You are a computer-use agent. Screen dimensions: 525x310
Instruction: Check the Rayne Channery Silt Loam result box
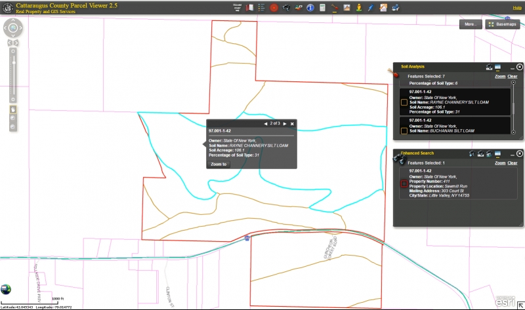(x=404, y=102)
